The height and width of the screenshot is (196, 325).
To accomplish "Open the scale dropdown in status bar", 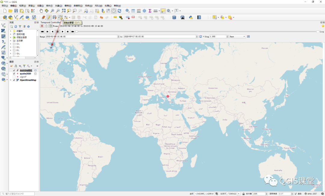I will pyautogui.click(x=239, y=194).
